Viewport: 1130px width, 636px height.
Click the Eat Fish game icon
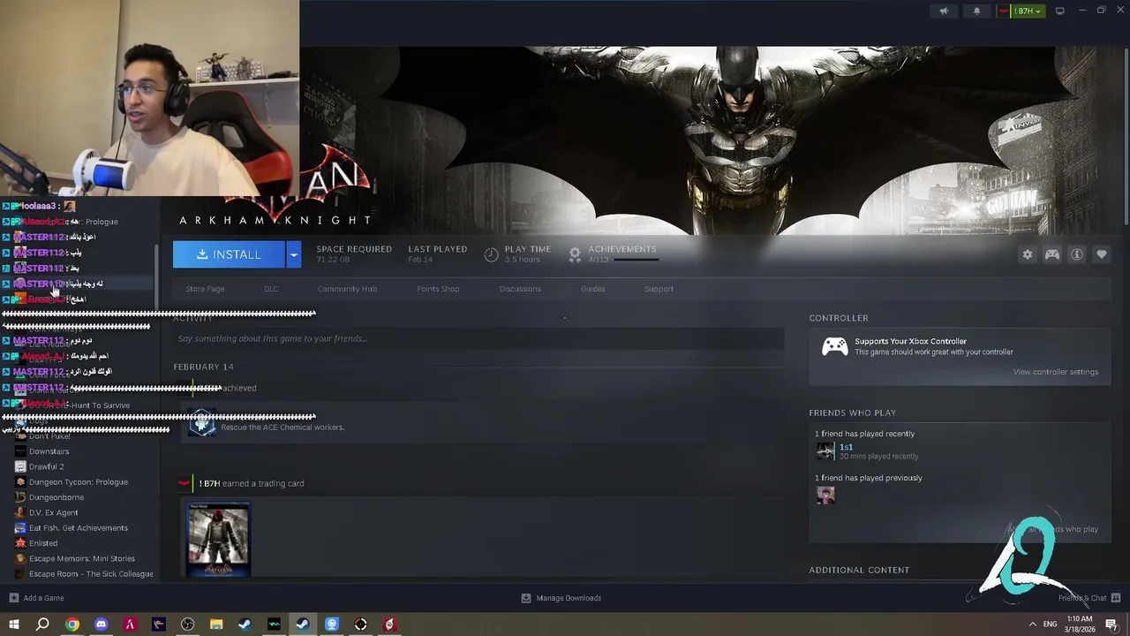(x=20, y=528)
